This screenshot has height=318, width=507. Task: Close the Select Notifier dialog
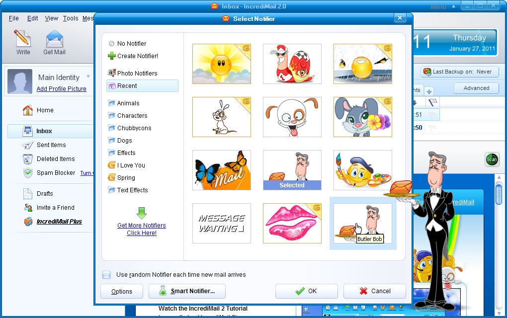400,18
